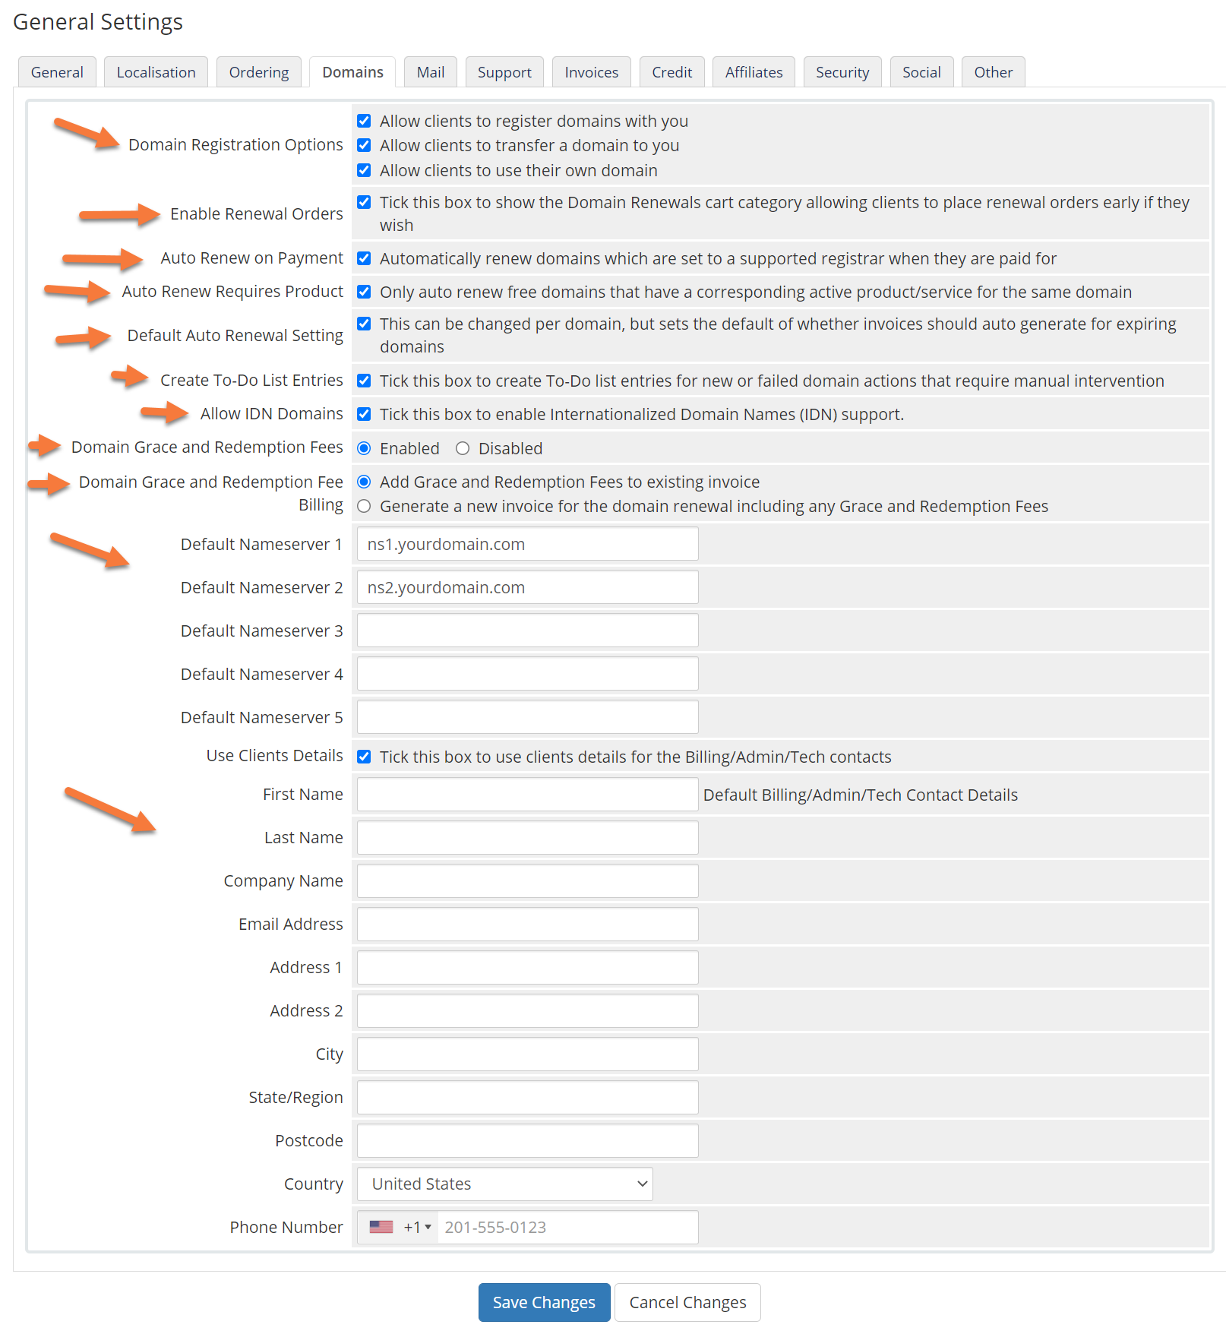Viewport: 1226px width, 1334px height.
Task: Go to the Localisation tab
Action: click(156, 72)
